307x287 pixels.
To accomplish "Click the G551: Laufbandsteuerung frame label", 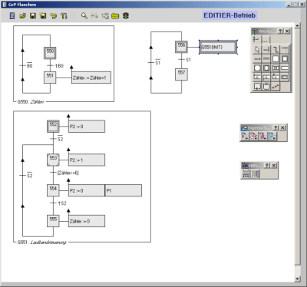I will coord(41,242).
